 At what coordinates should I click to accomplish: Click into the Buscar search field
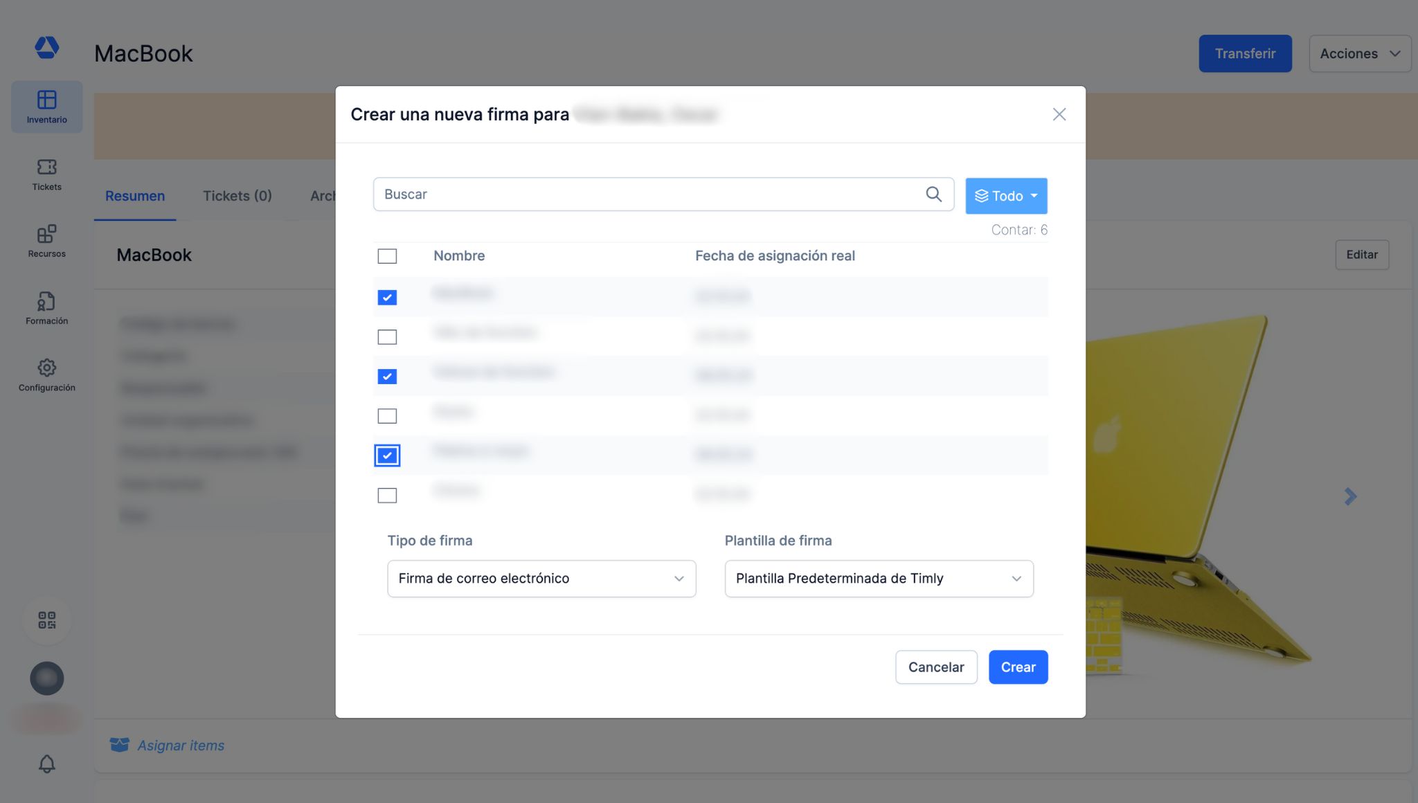tap(663, 195)
